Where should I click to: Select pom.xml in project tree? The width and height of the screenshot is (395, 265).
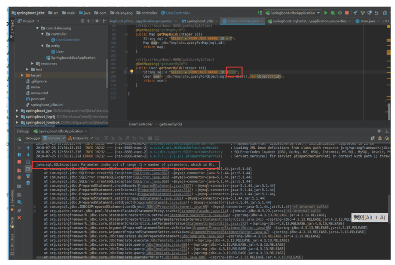click(35, 99)
